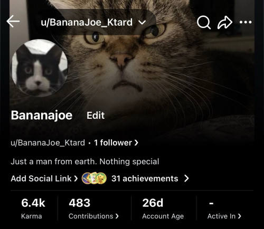View the 6.4k Karma stat
This screenshot has width=264, height=229.
pyautogui.click(x=33, y=208)
